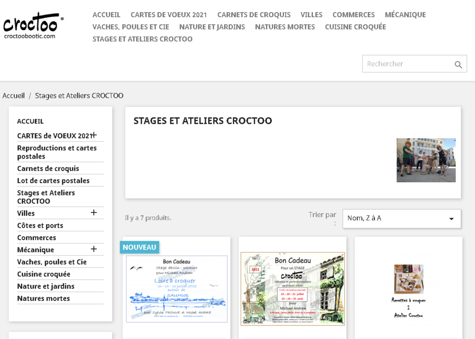Open Loire à croquer Saumur gift card
Viewport: 475px width, 339px height.
(x=177, y=289)
